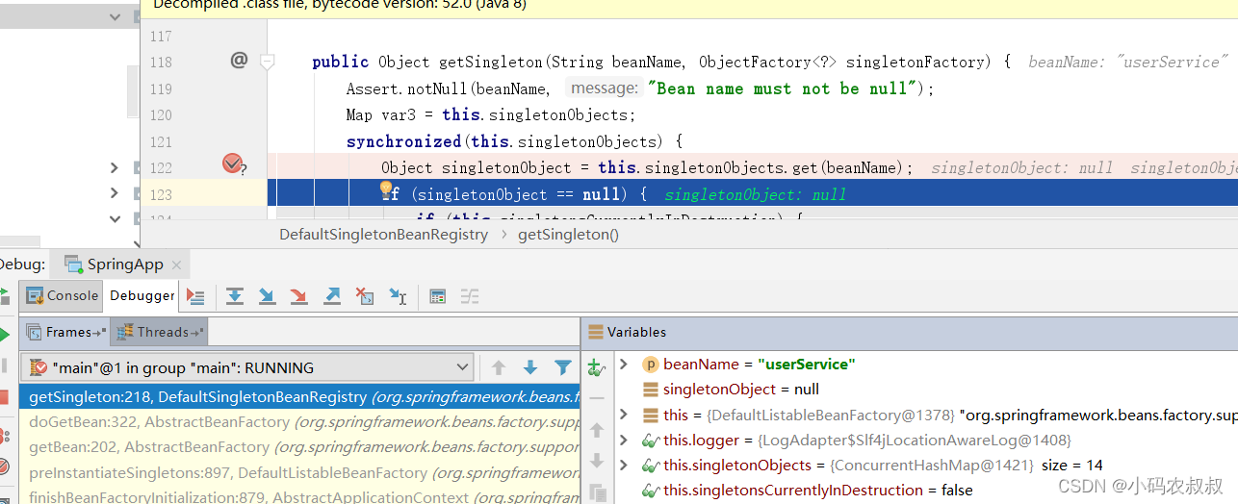Click the @ gutter icon on line 118
This screenshot has width=1238, height=504.
coord(239,61)
